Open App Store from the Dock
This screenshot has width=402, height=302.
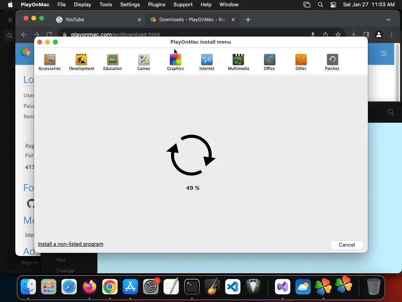[130, 287]
